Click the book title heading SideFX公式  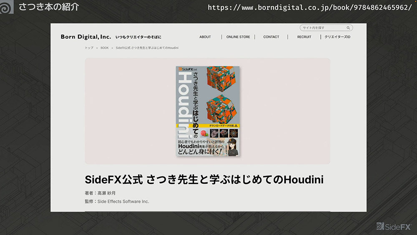(x=204, y=179)
